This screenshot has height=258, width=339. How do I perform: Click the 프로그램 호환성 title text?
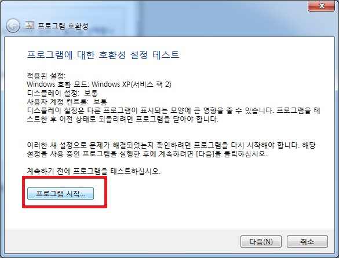tap(63, 26)
